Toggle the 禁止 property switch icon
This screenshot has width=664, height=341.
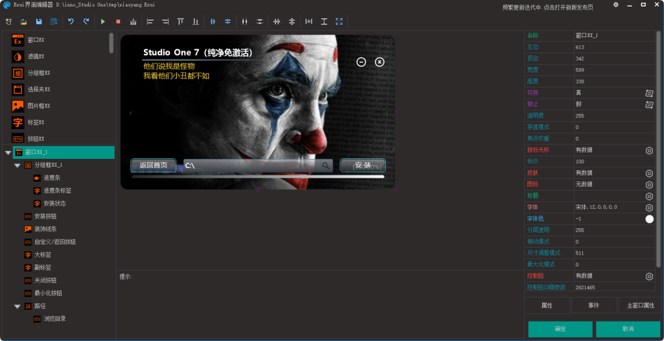pyautogui.click(x=648, y=104)
